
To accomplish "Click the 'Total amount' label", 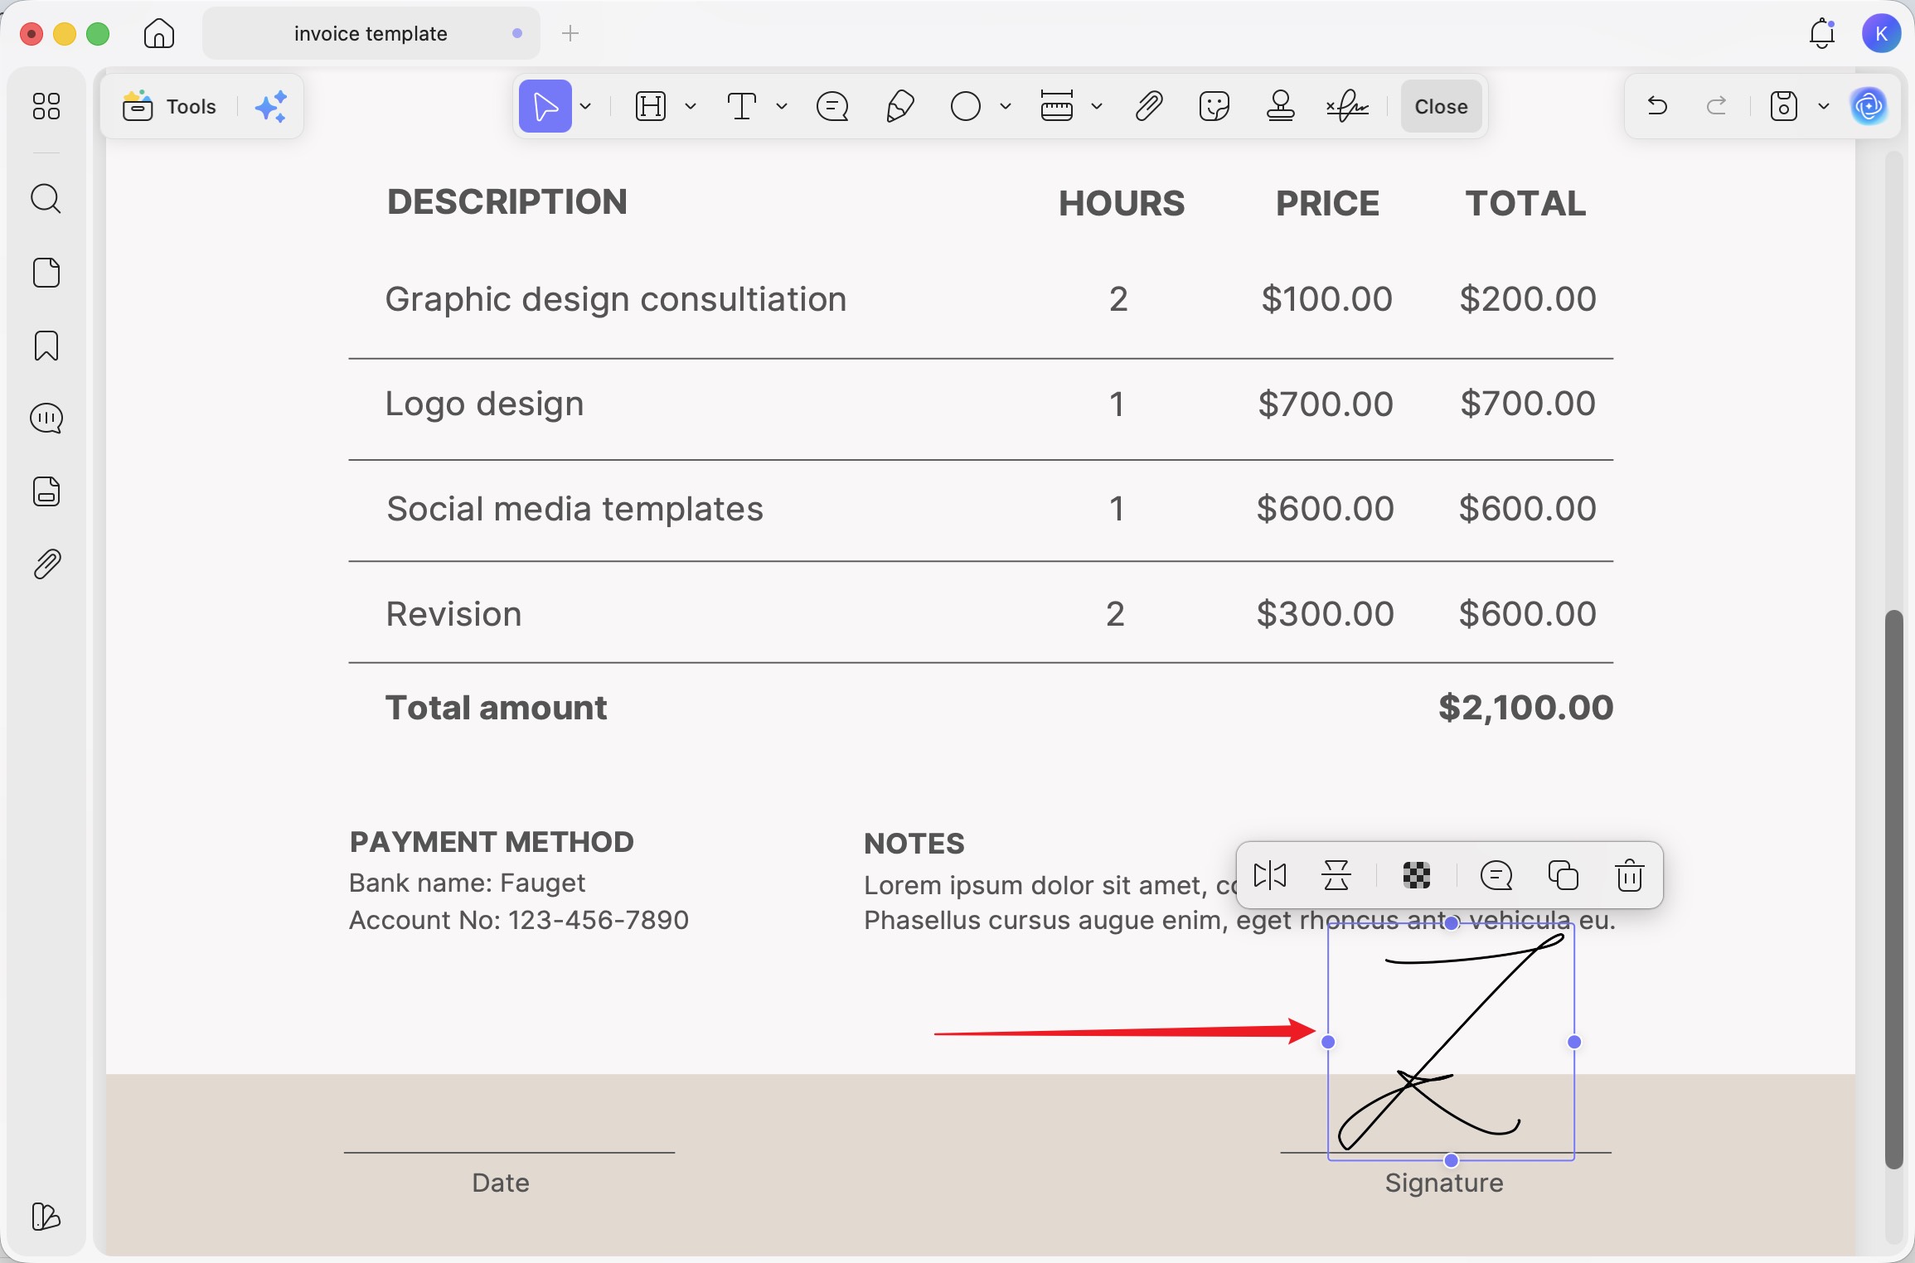I will (x=496, y=708).
